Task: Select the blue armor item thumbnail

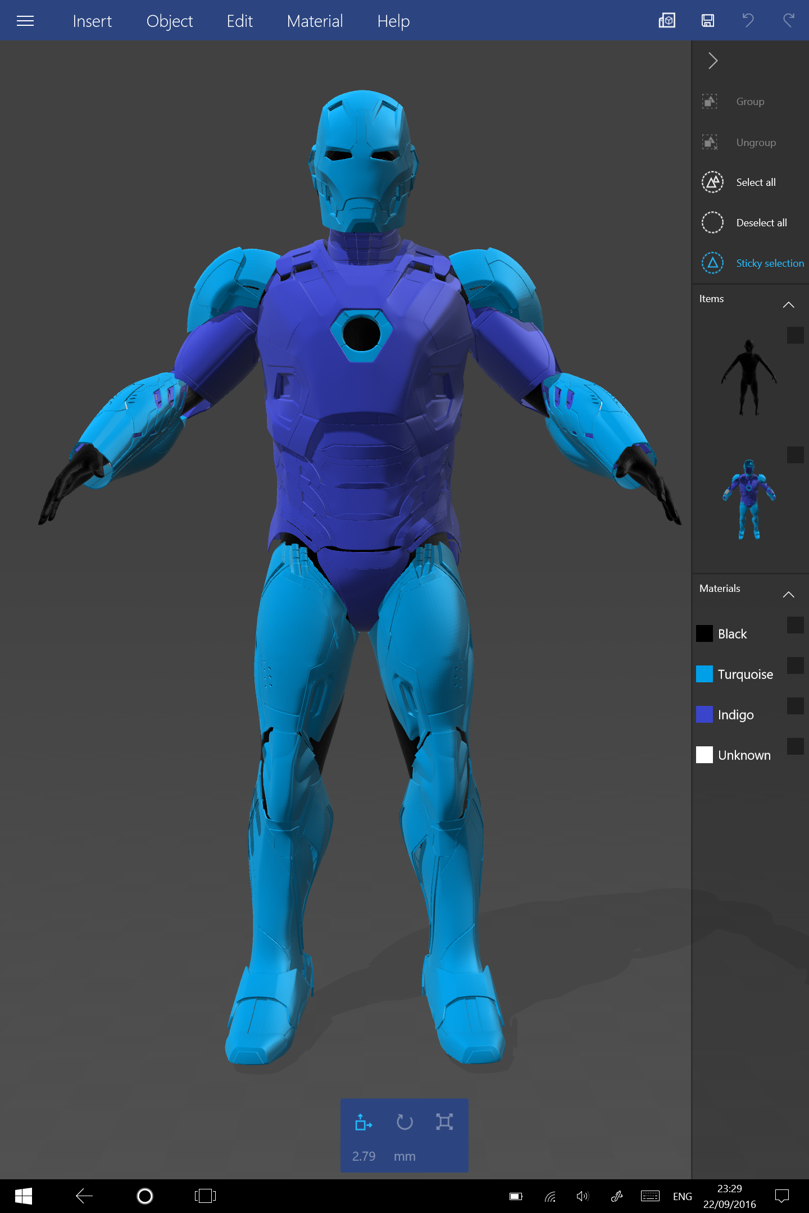Action: coord(749,499)
